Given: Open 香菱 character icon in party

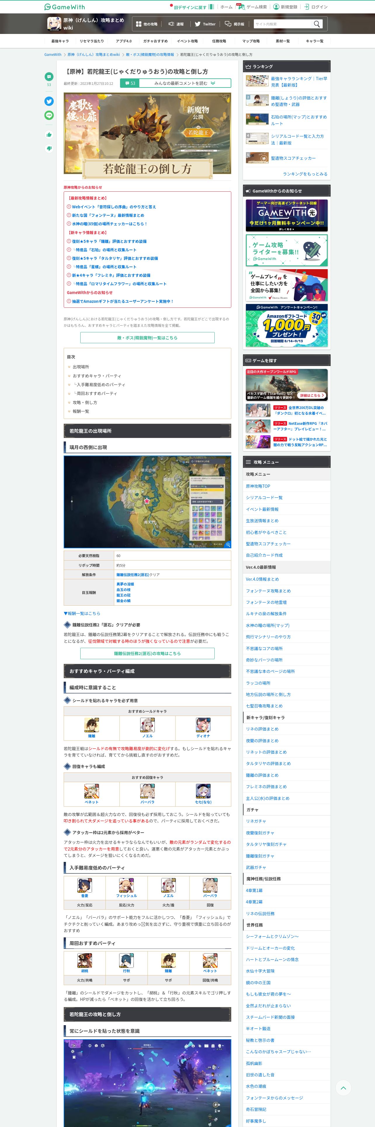Looking at the screenshot, I should (85, 885).
